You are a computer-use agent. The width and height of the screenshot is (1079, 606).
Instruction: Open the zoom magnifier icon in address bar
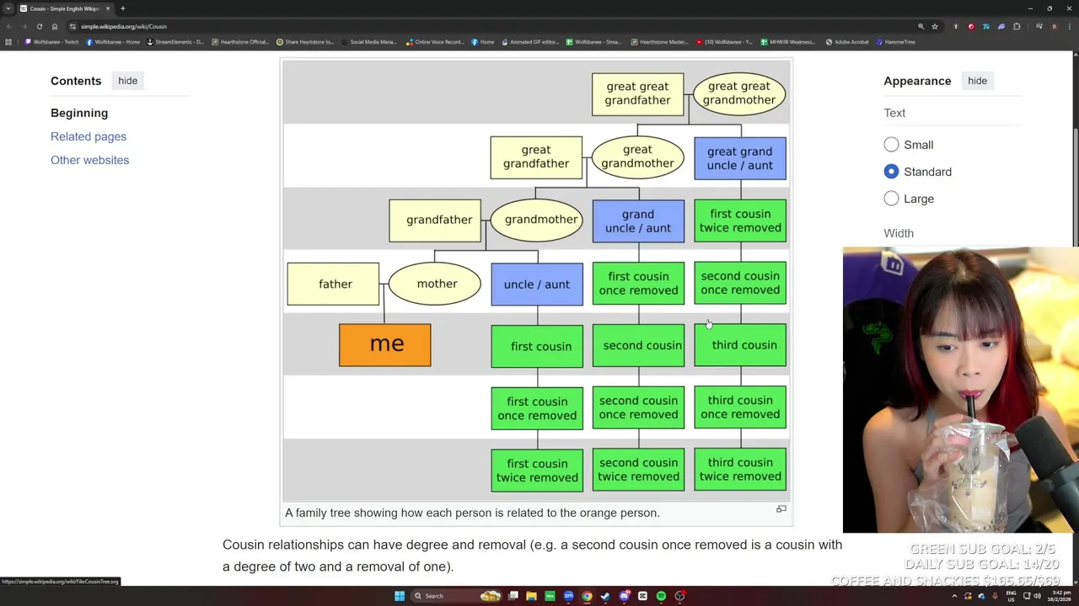[921, 26]
